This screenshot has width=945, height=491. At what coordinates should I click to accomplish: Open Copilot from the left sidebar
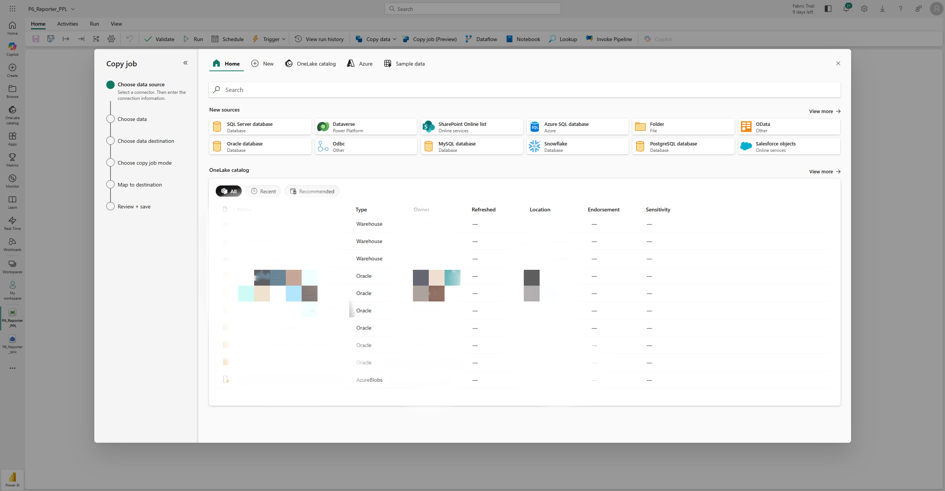pos(12,49)
